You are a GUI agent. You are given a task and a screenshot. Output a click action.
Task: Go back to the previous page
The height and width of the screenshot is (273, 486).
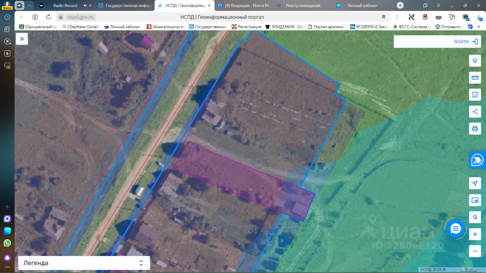pos(22,17)
